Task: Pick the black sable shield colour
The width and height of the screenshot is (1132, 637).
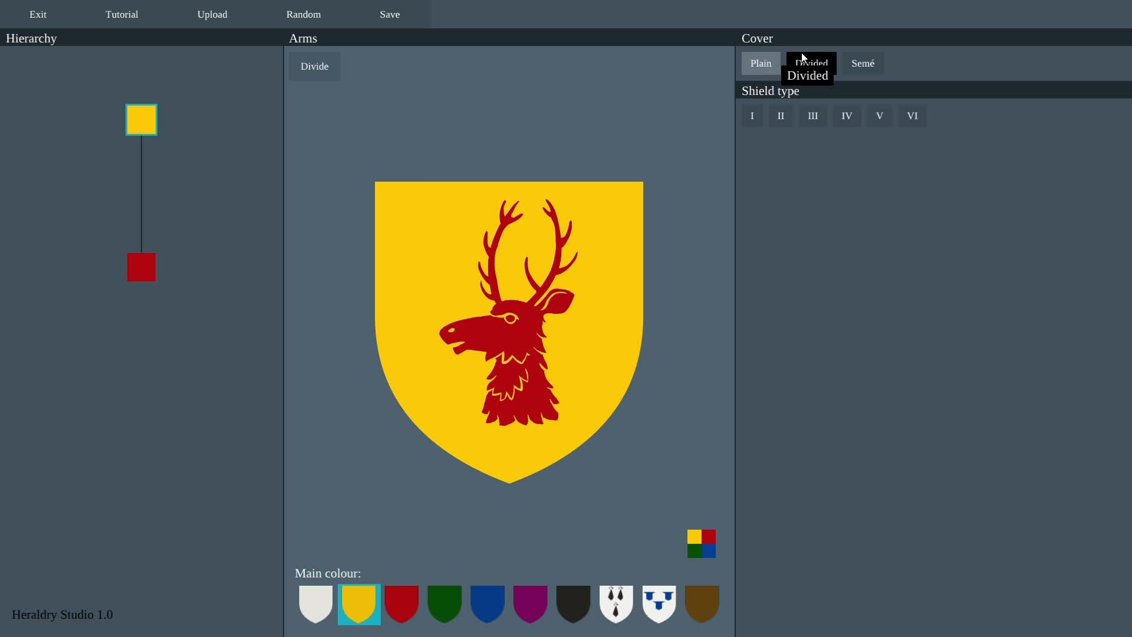Action: click(573, 603)
